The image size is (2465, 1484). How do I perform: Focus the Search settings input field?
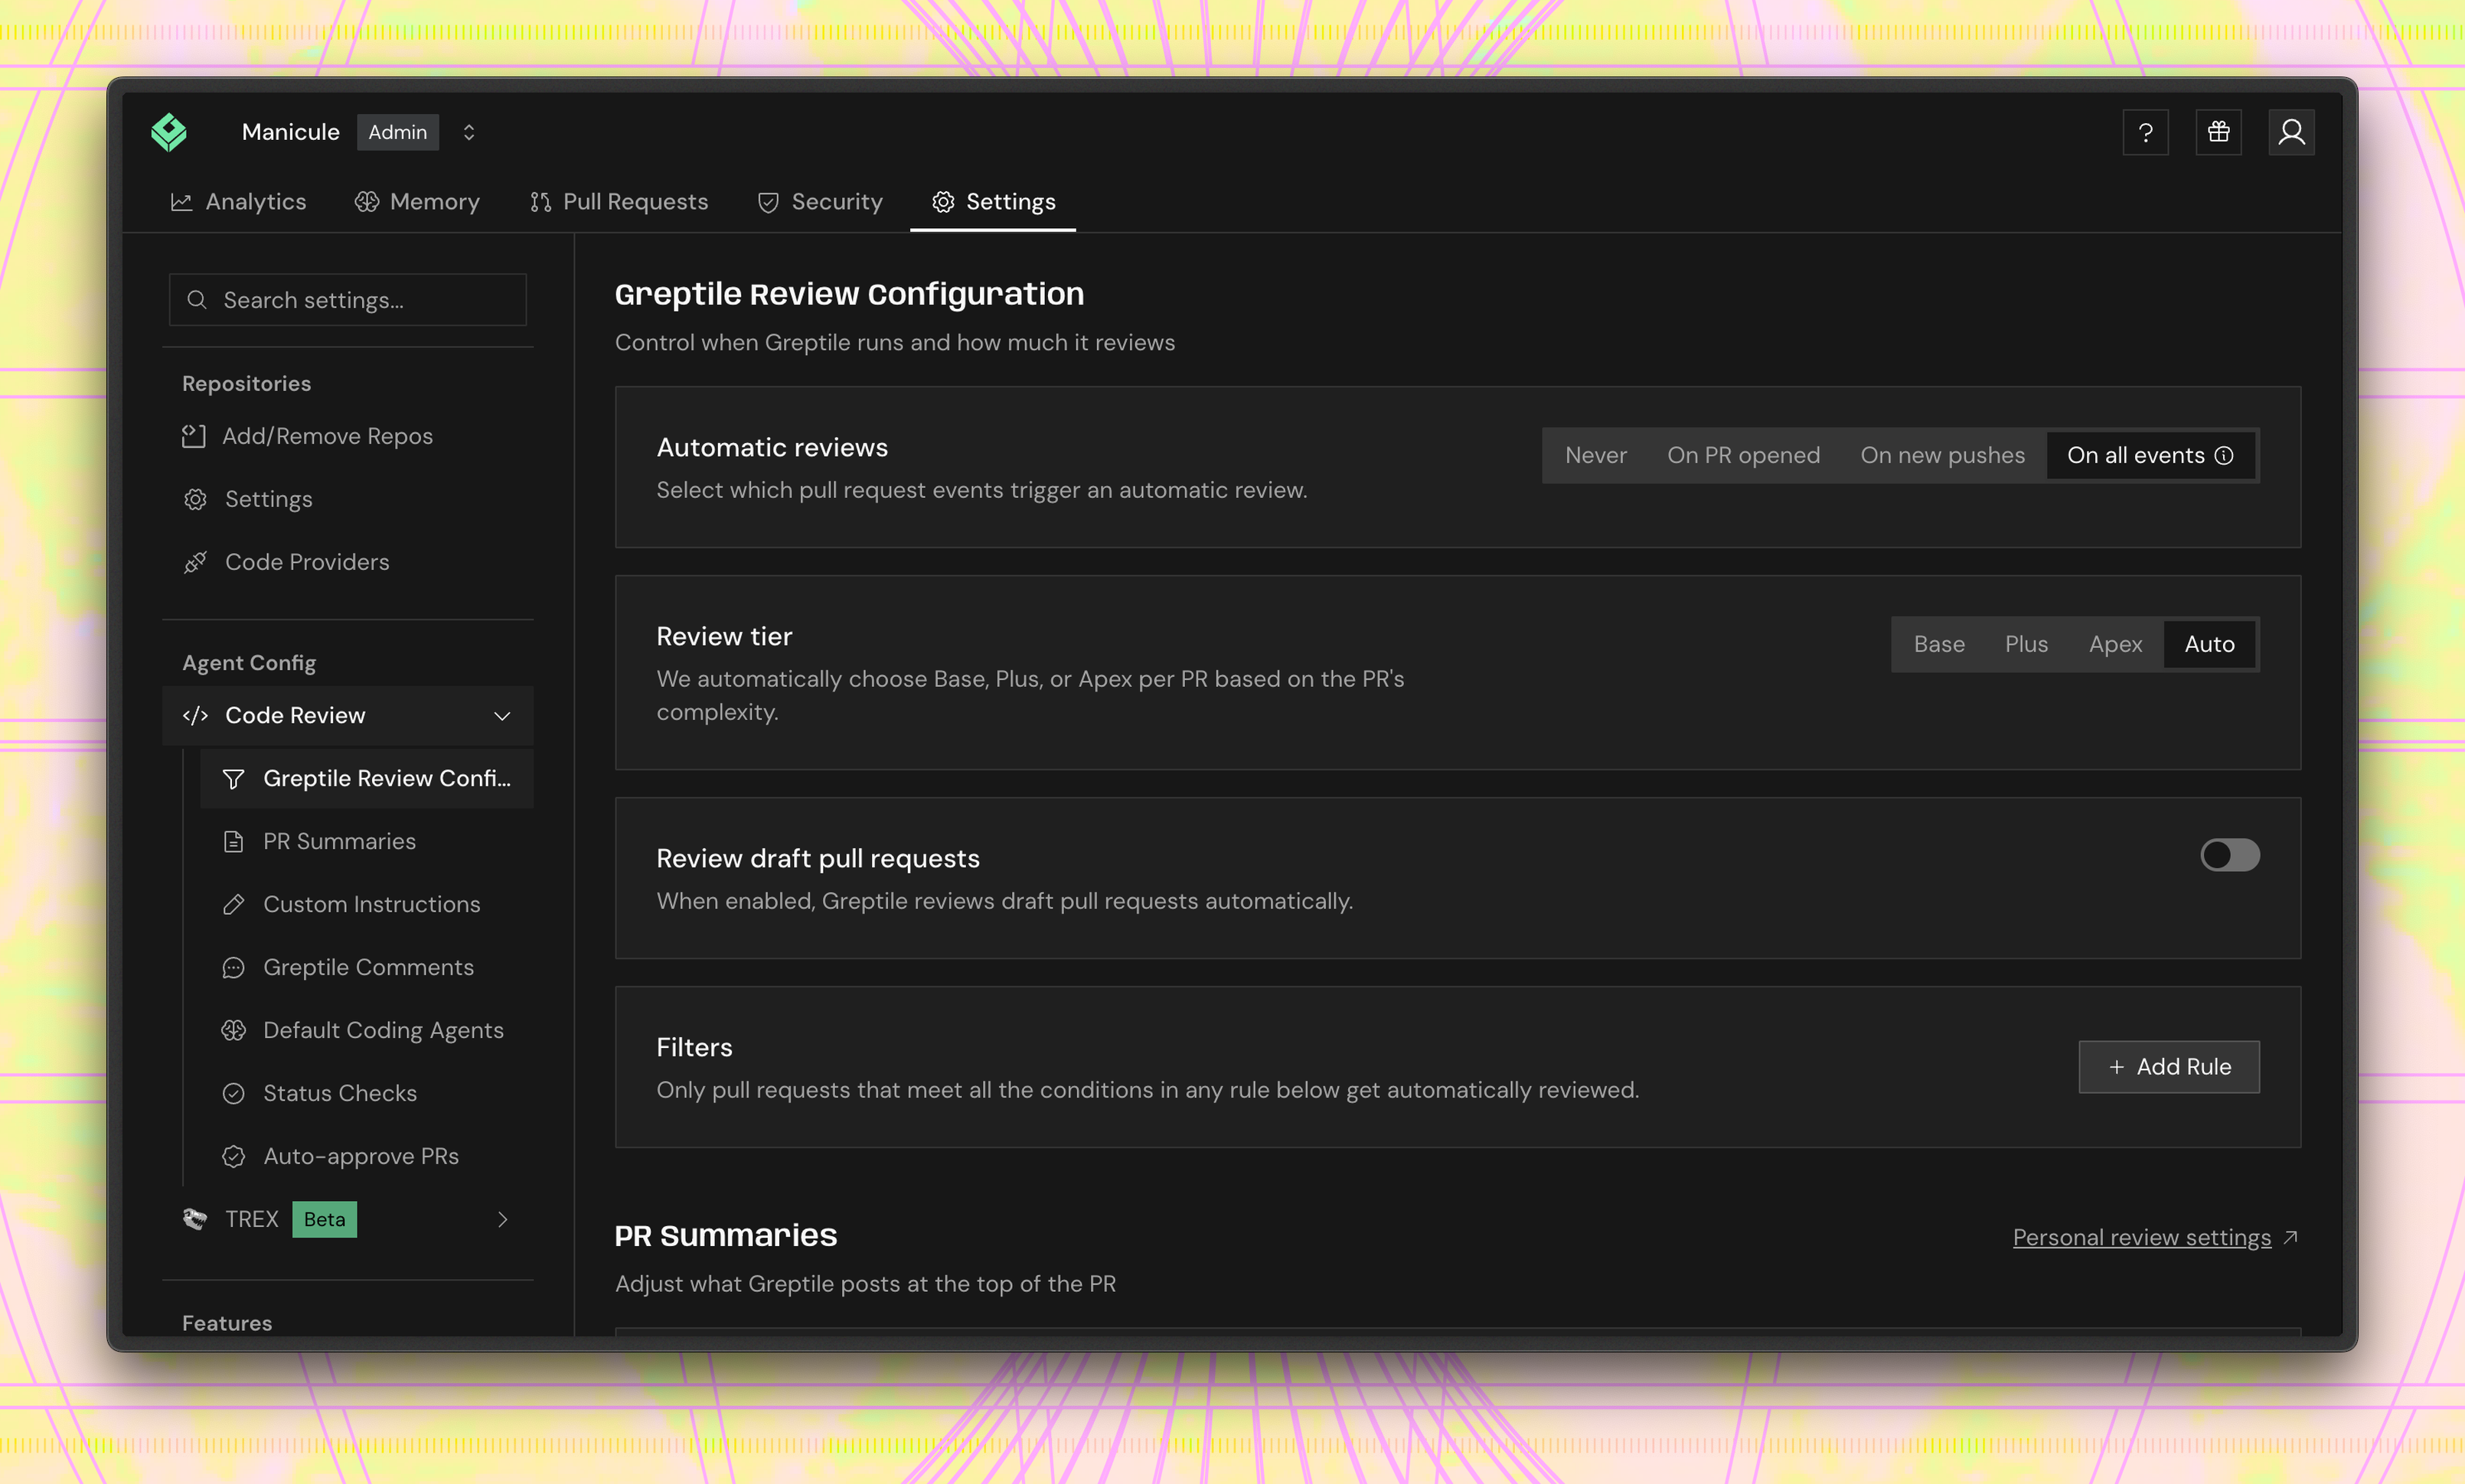point(347,300)
